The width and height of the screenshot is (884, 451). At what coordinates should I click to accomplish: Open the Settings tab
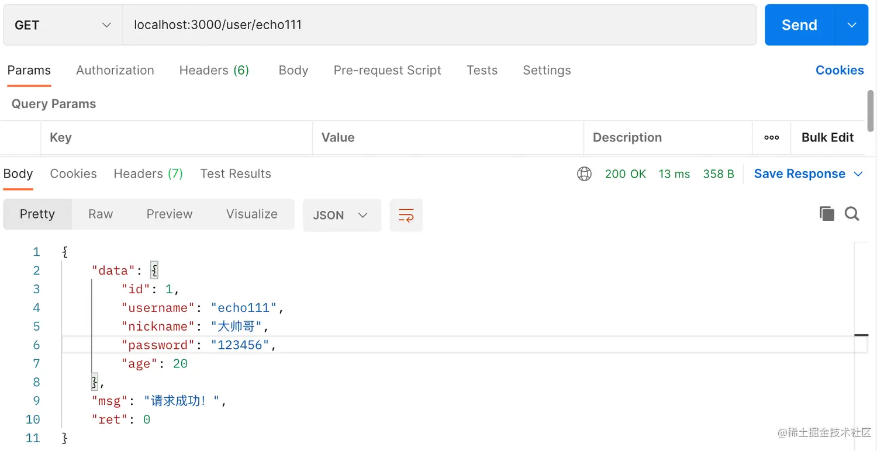click(x=547, y=70)
